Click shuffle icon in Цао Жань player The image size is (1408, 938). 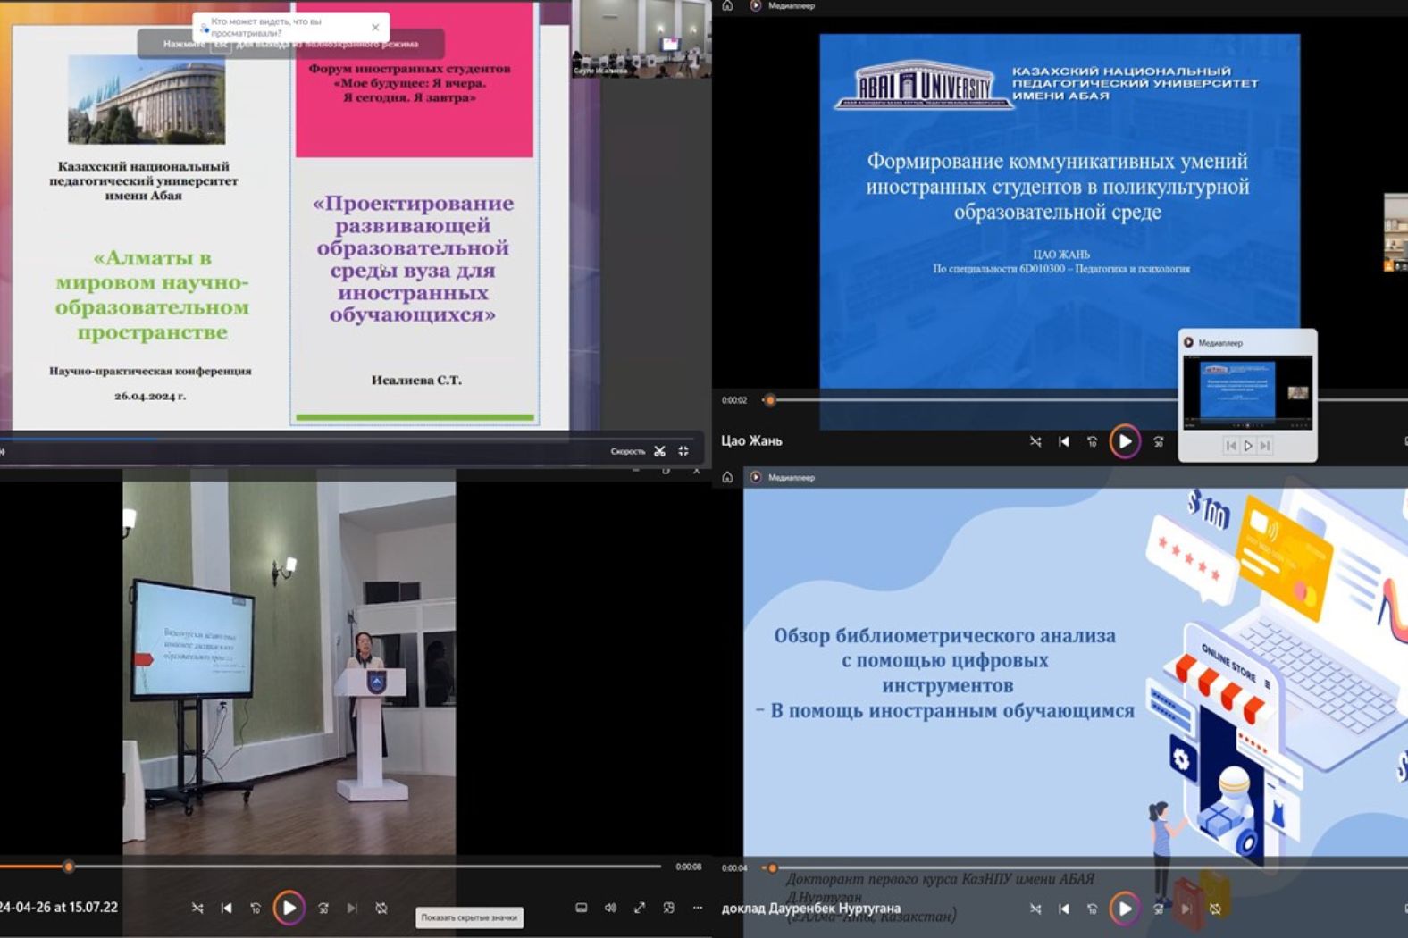pyautogui.click(x=1035, y=441)
